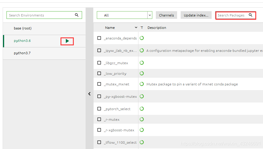Select the python3.6 environment

(x=44, y=41)
